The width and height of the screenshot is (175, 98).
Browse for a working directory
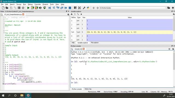tap(169, 8)
